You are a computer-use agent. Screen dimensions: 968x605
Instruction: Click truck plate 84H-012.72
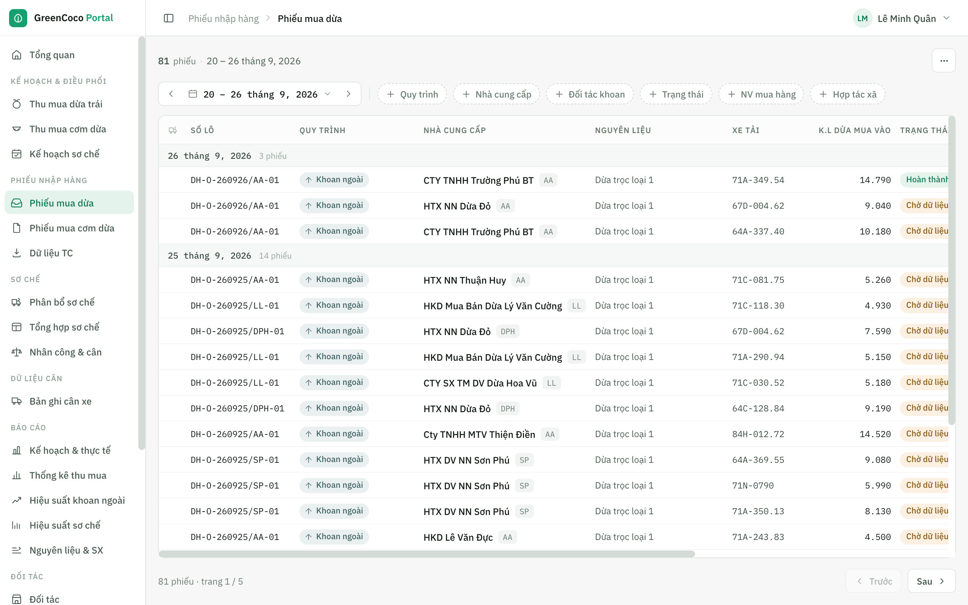pos(758,434)
